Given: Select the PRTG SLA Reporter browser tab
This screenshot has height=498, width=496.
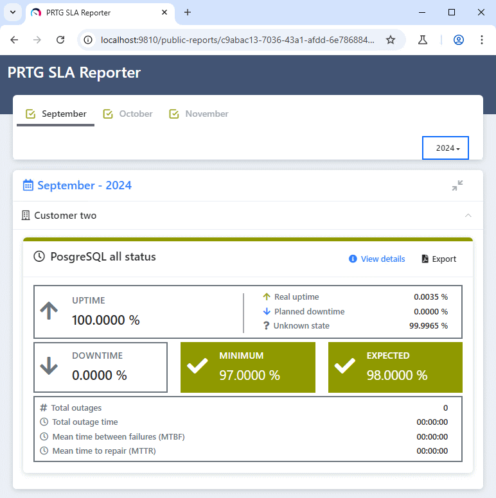Looking at the screenshot, I should [x=100, y=13].
